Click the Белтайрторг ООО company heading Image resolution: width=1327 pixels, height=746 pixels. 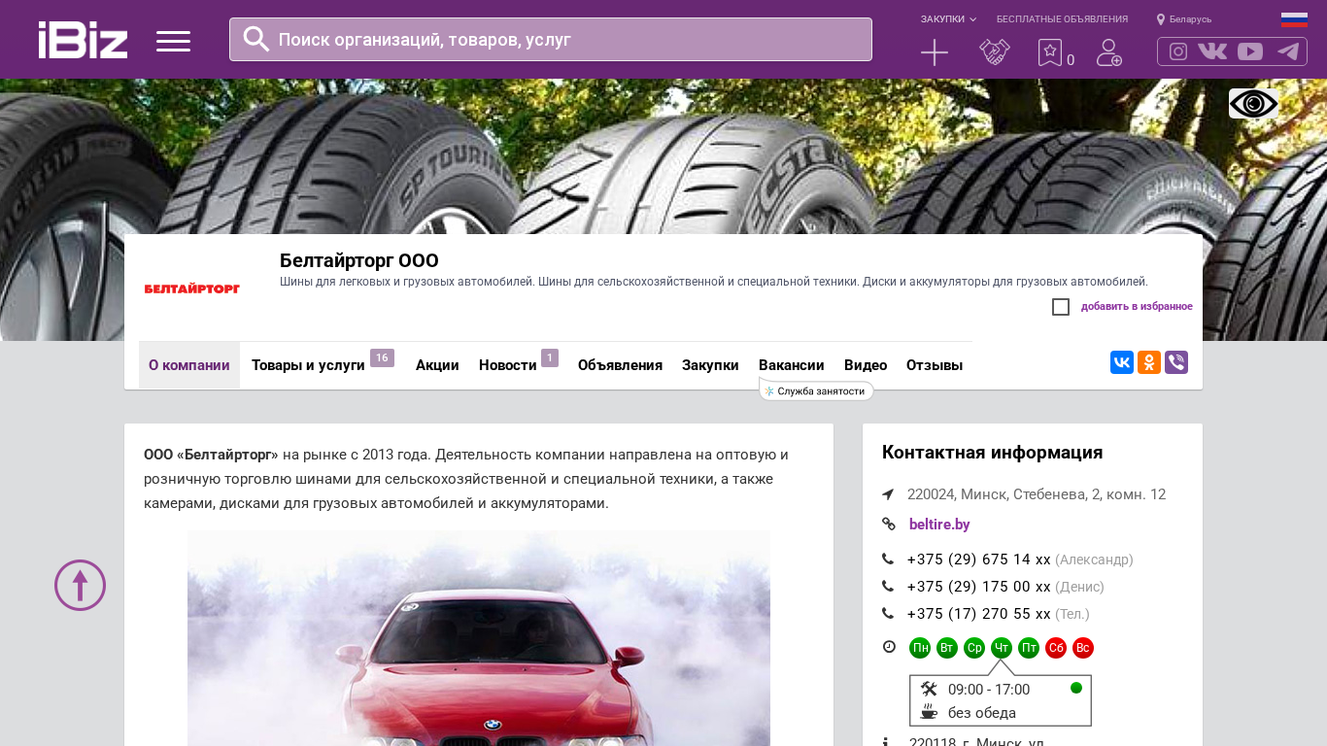359,260
